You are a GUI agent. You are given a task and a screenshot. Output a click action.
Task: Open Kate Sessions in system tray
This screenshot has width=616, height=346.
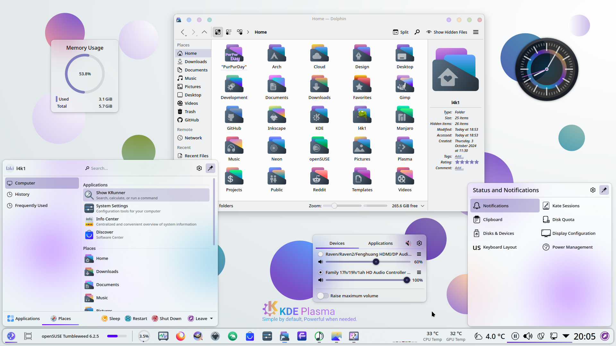574,206
